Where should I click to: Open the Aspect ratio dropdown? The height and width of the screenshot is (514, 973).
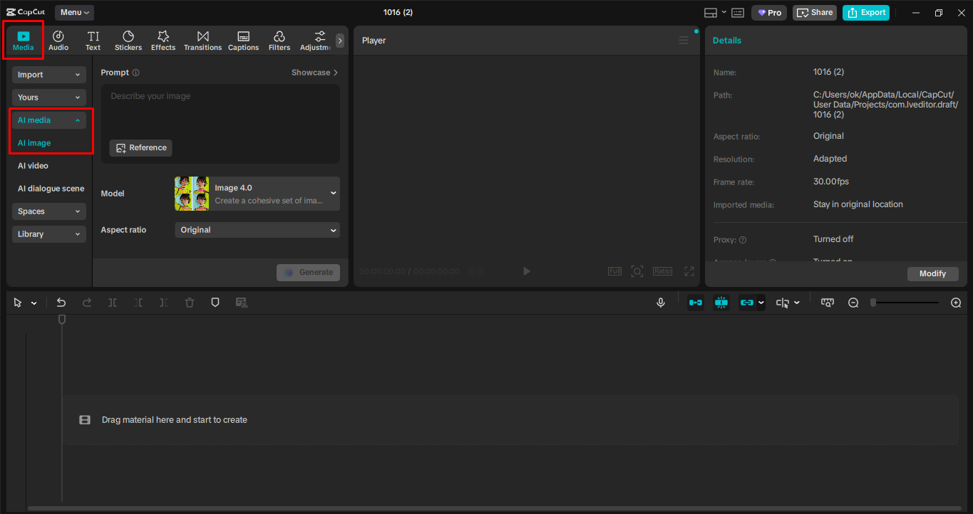[257, 230]
